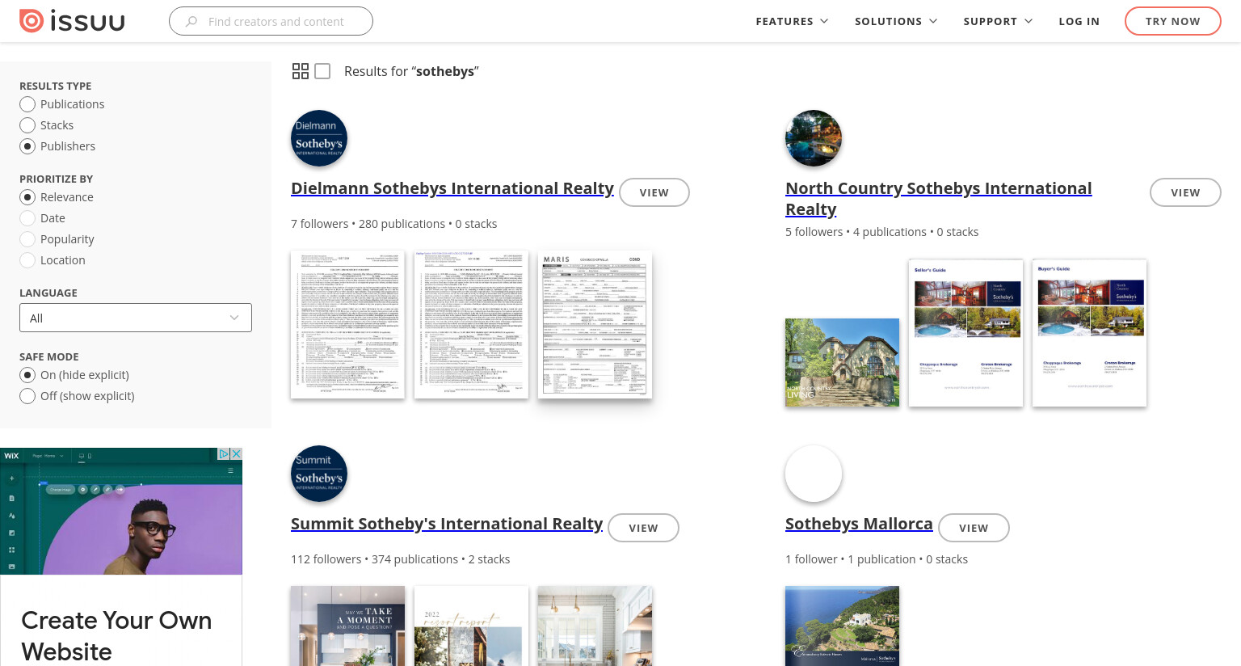Screen dimensions: 1241x666
Task: Open Sothebys Mallorca blank avatar
Action: click(x=814, y=474)
